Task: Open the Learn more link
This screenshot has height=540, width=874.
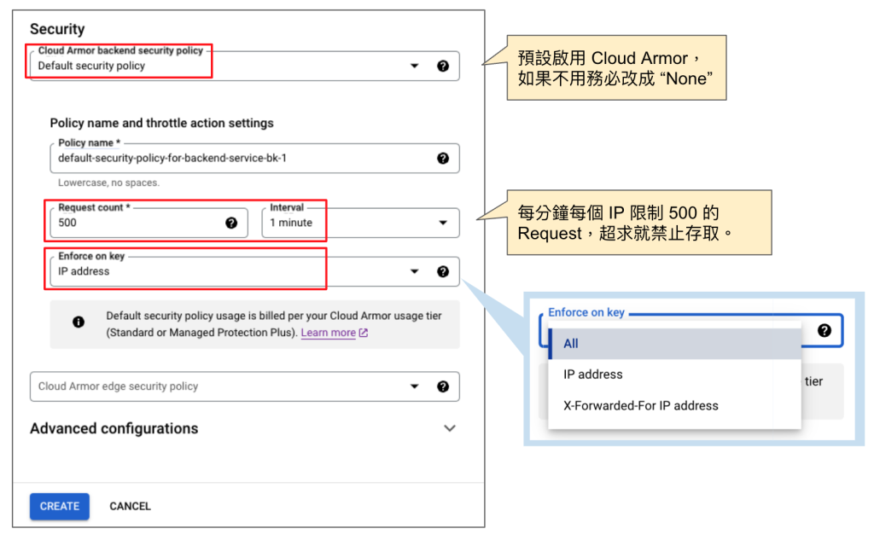Action: point(329,333)
